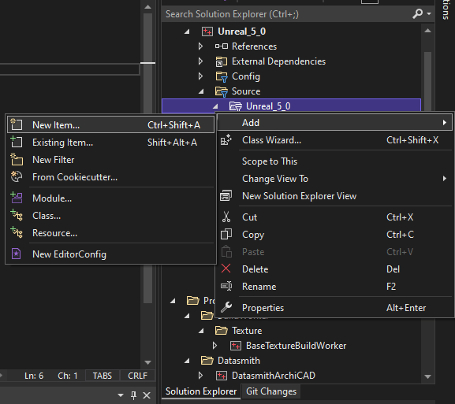
Task: Click the Resource icon in Add submenu
Action: tap(17, 233)
